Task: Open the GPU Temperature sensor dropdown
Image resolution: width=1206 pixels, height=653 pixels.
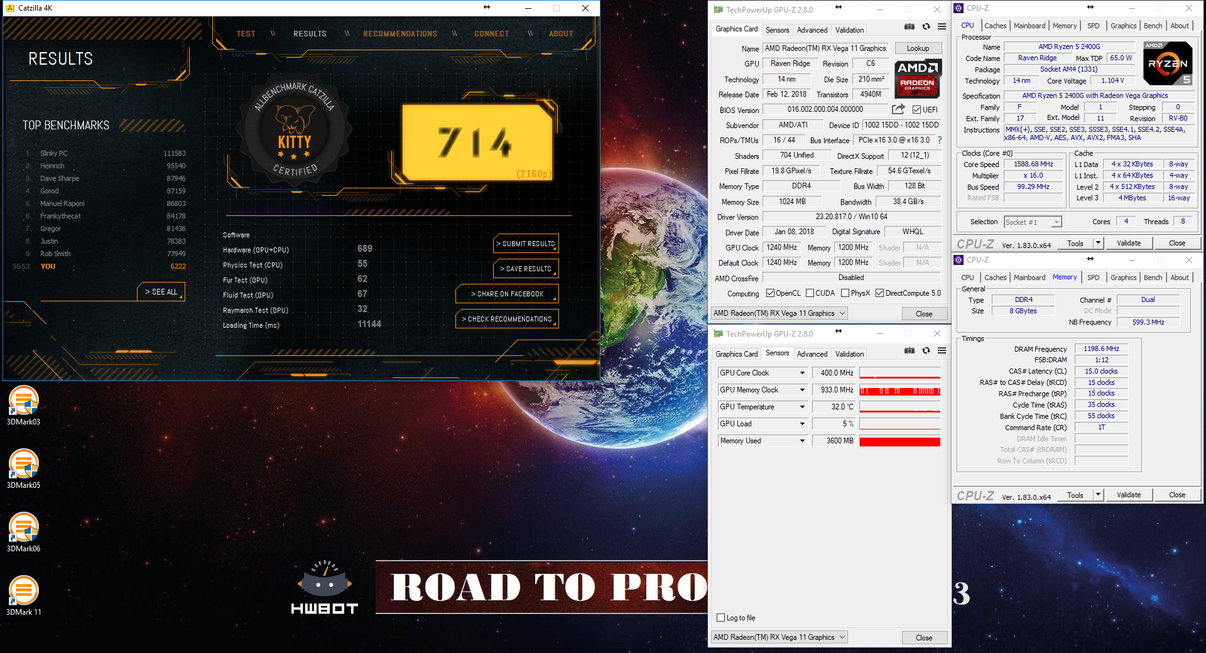Action: coord(802,407)
